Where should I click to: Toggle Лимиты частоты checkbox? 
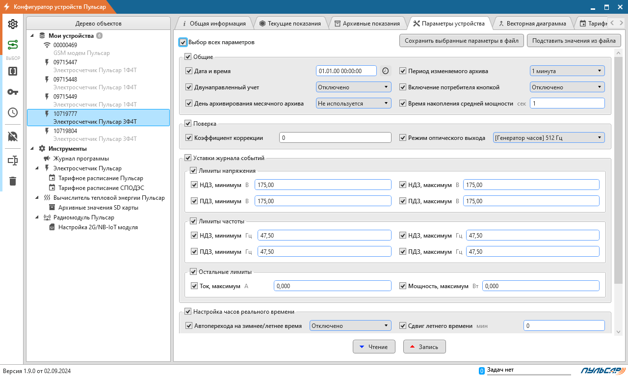[193, 221]
